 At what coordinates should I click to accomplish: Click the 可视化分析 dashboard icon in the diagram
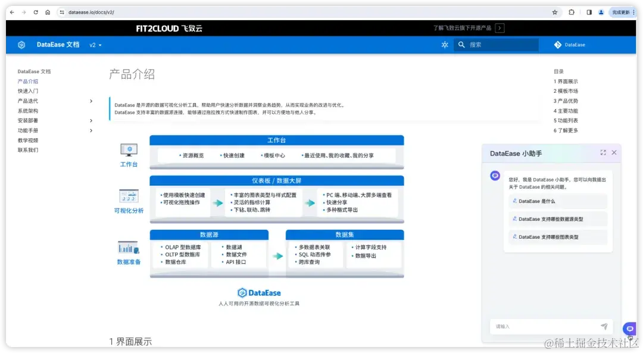pos(129,196)
